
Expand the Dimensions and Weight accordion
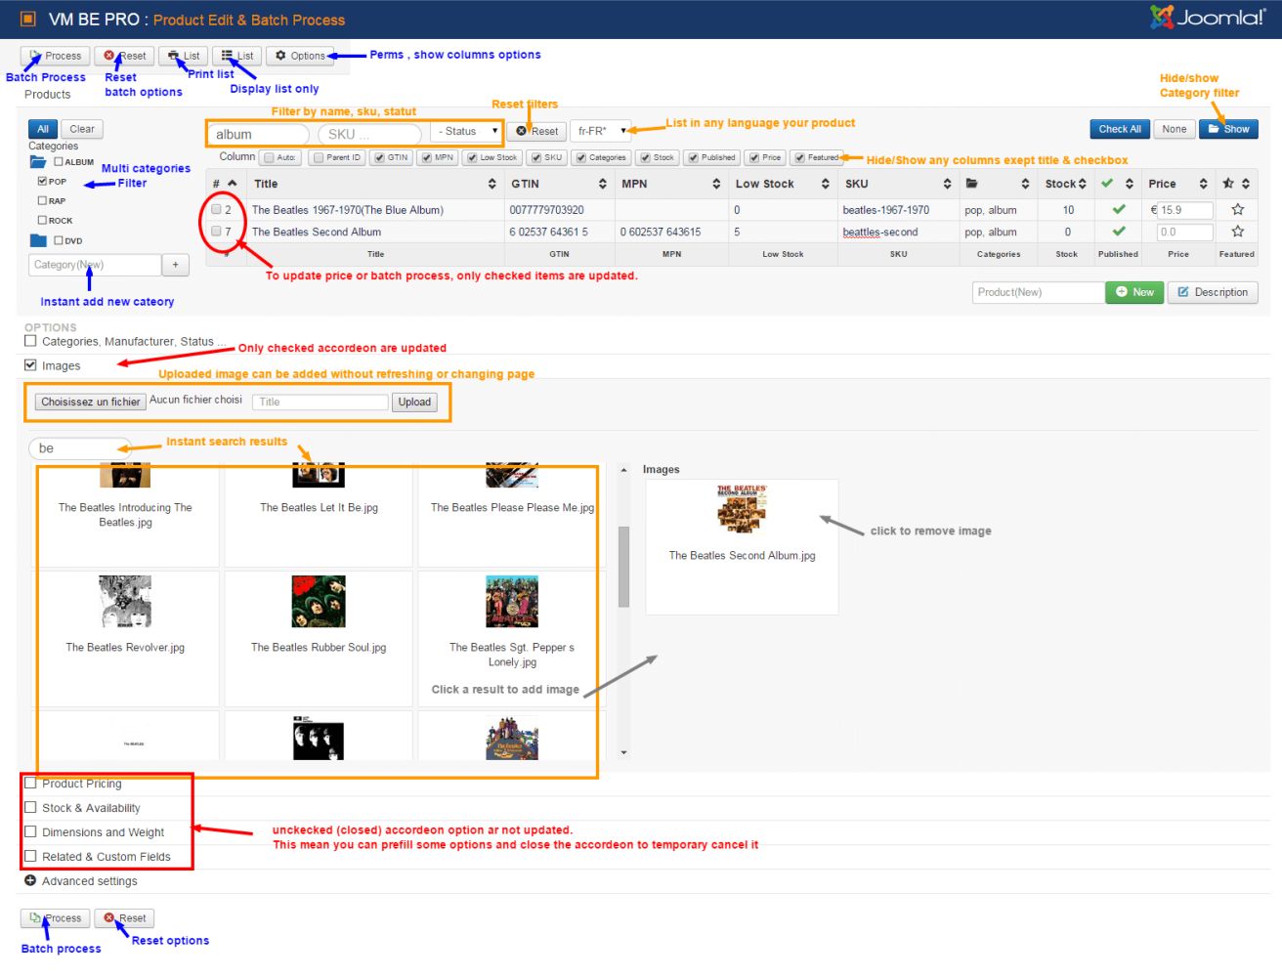coord(30,831)
